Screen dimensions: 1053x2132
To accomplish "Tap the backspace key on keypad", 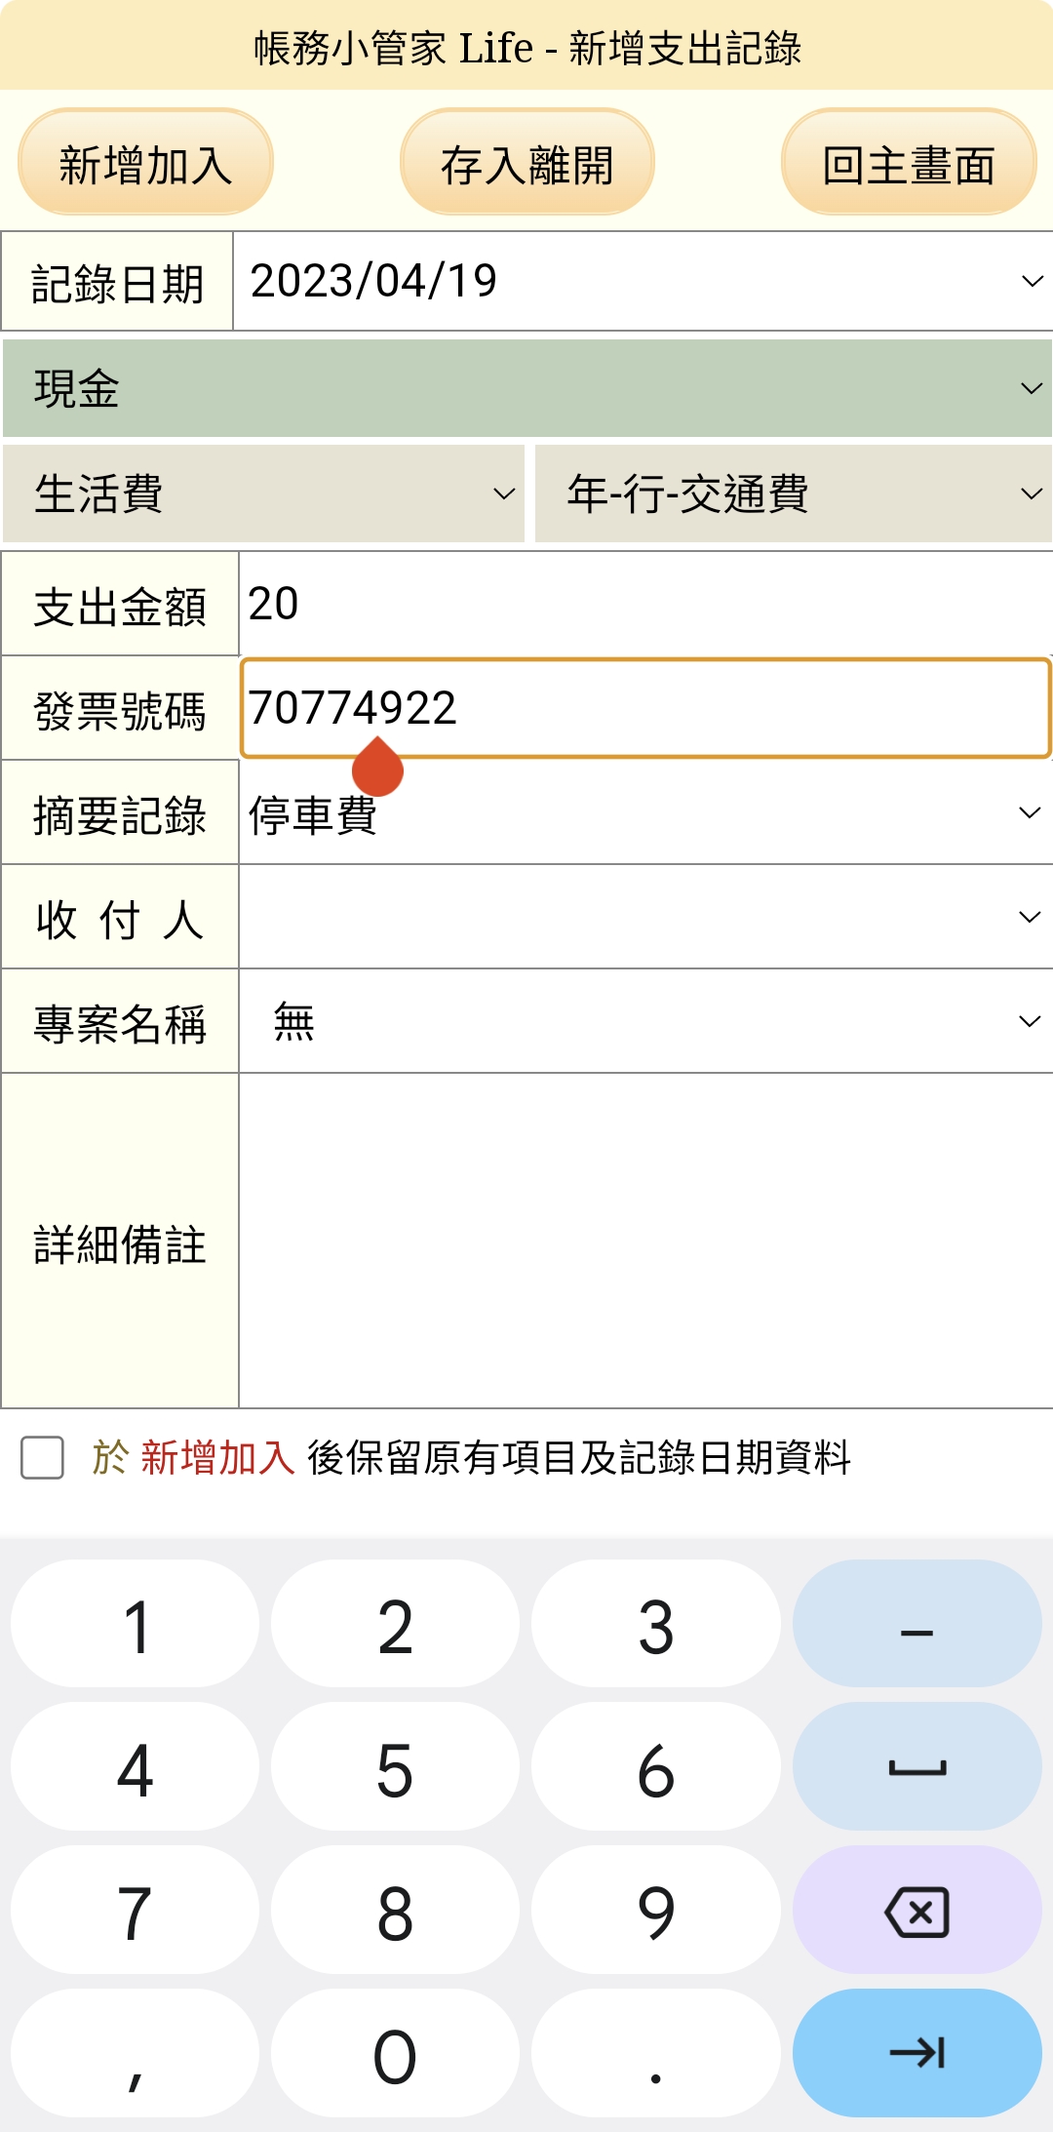I will click(x=916, y=1911).
